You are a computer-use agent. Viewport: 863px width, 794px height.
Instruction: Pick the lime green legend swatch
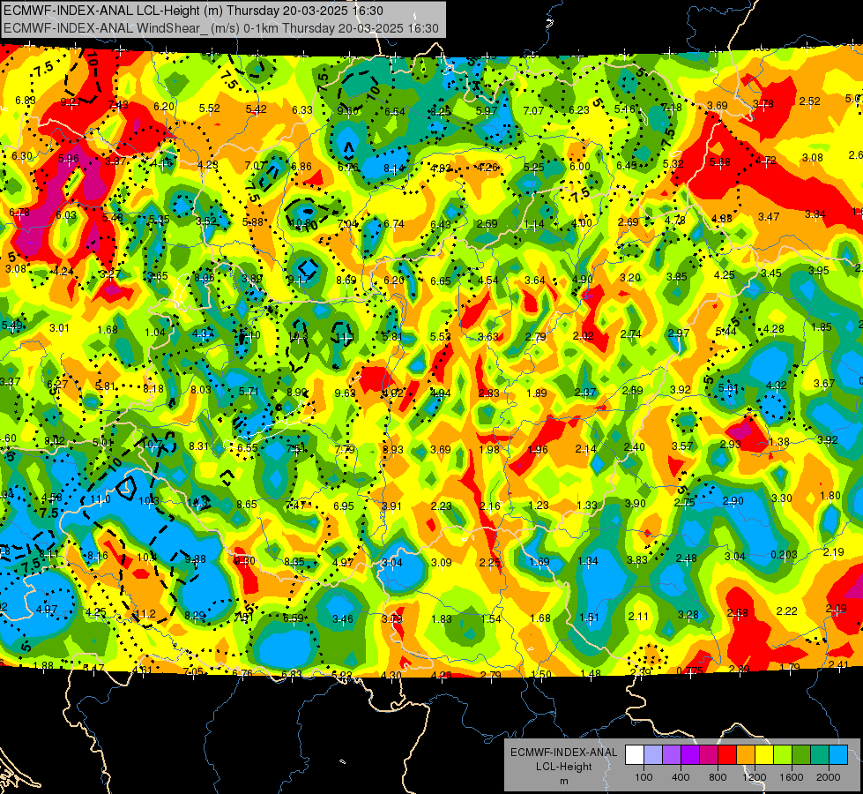click(782, 755)
